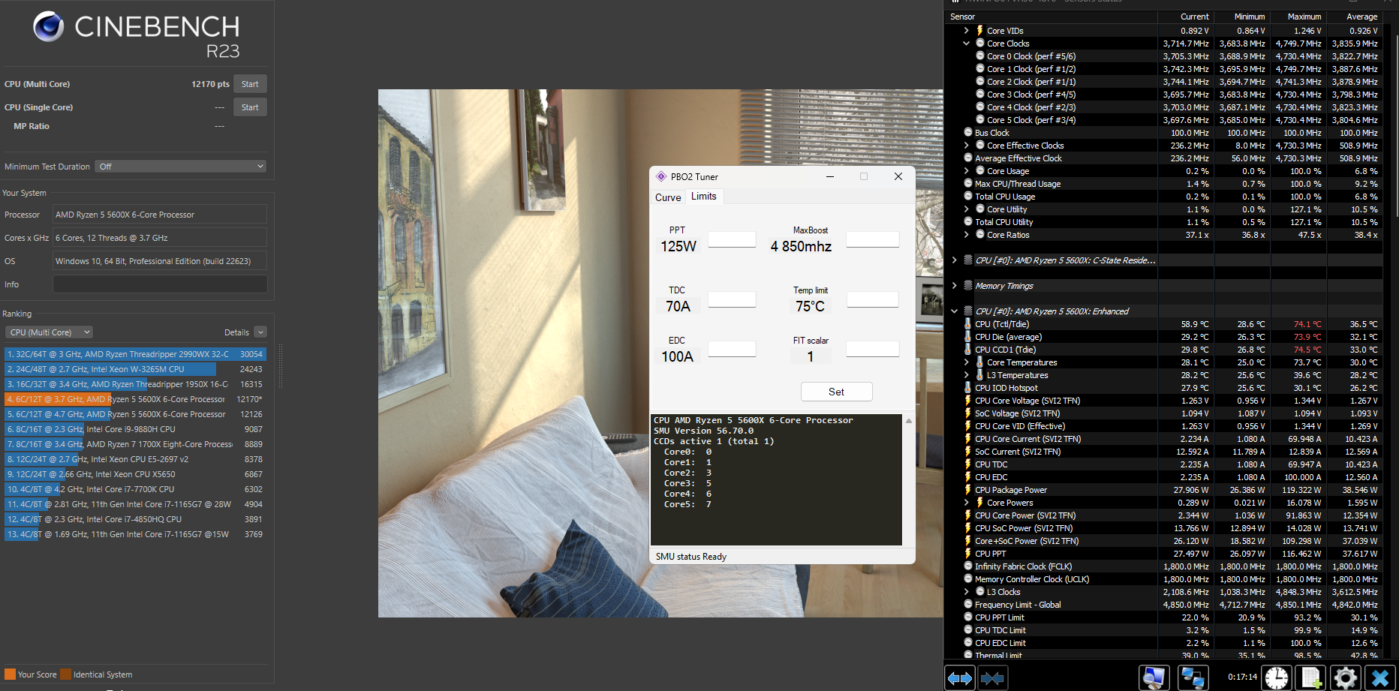Click the Core 0 Clock (perf #5/6) row
The width and height of the screenshot is (1399, 691).
tap(1163, 56)
